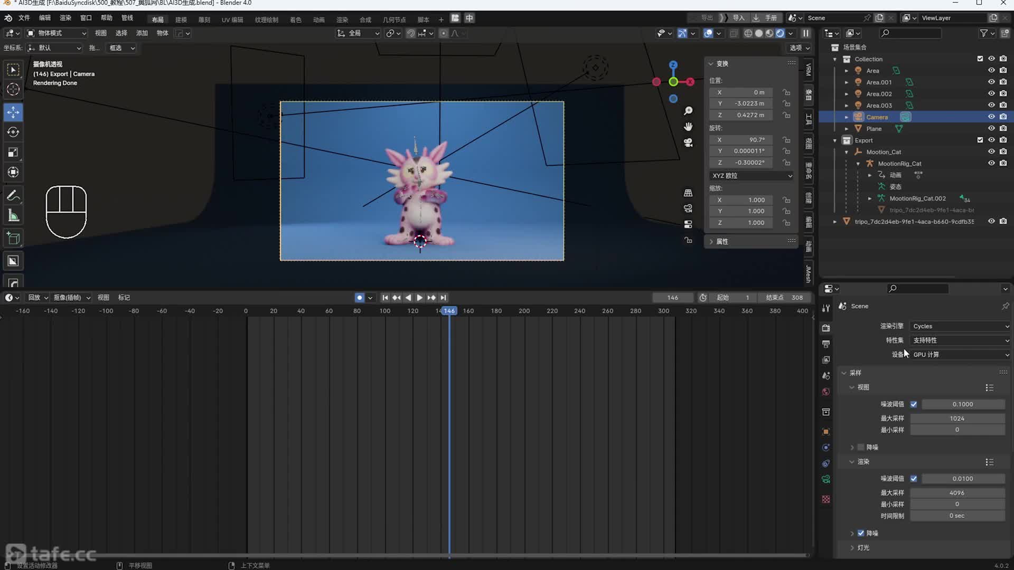Enable viewport denoise checkbox
The width and height of the screenshot is (1014, 570).
click(861, 447)
